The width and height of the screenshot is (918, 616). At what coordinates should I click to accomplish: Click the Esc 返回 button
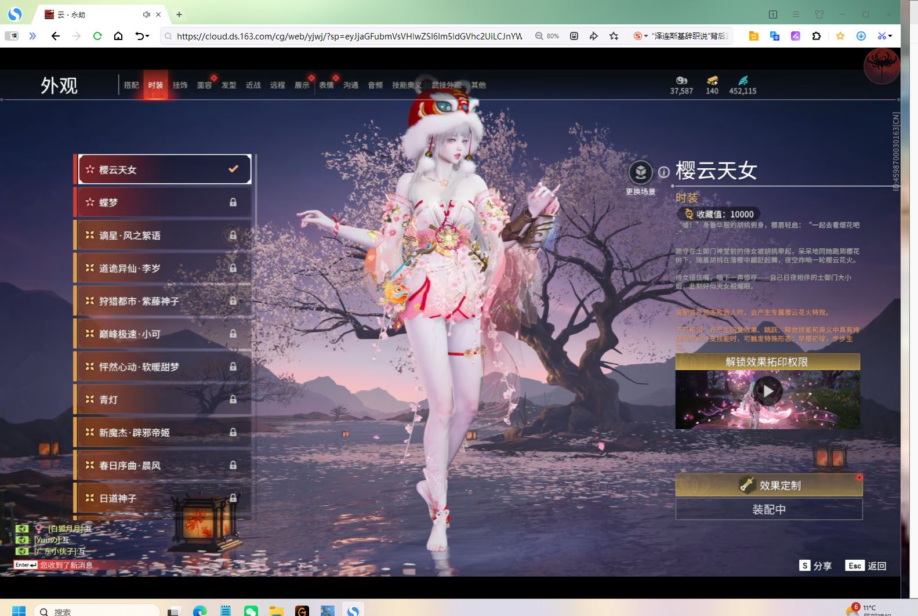[x=865, y=566]
